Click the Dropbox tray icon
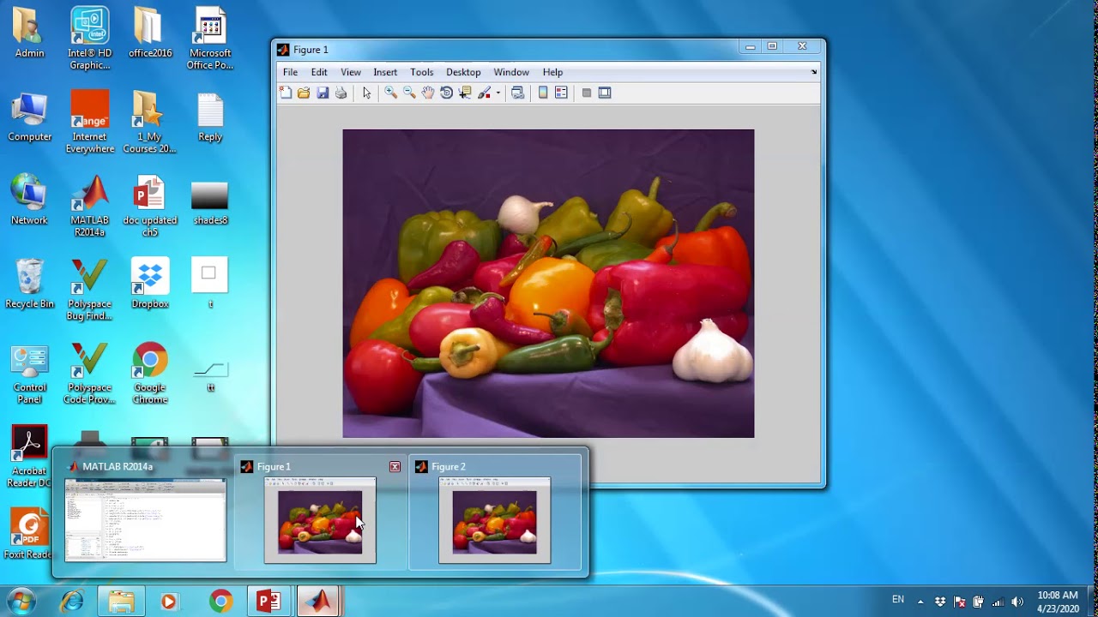This screenshot has height=617, width=1098. click(x=940, y=602)
